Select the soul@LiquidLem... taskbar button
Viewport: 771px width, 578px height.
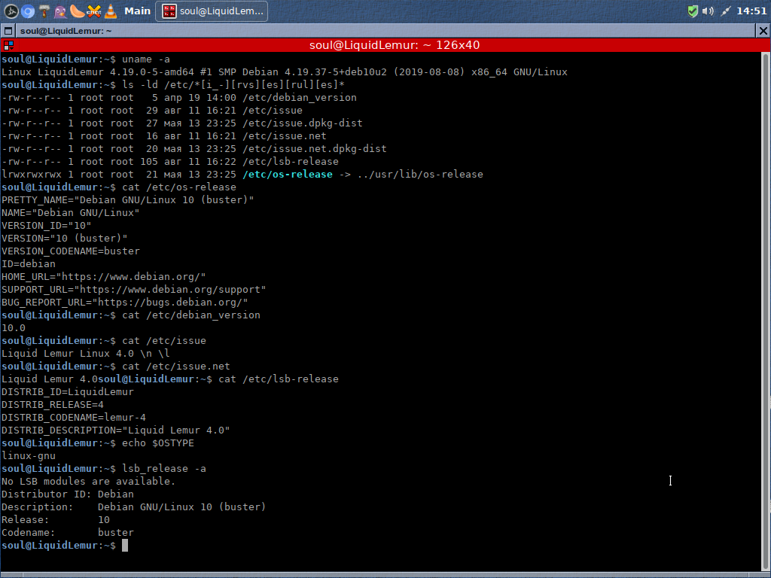pos(212,11)
